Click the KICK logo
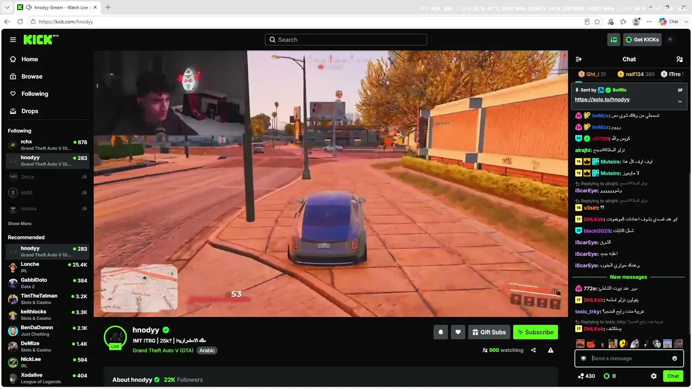 tap(41, 39)
